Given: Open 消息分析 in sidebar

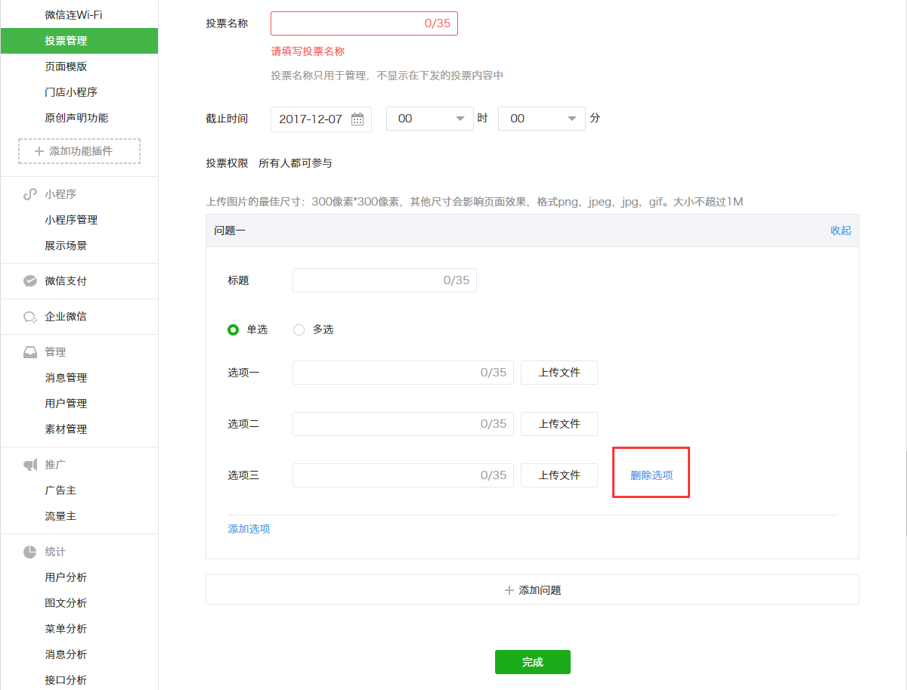Looking at the screenshot, I should (66, 654).
